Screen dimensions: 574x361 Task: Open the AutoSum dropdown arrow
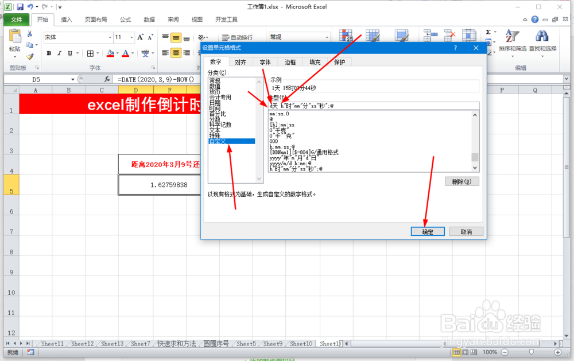495,32
